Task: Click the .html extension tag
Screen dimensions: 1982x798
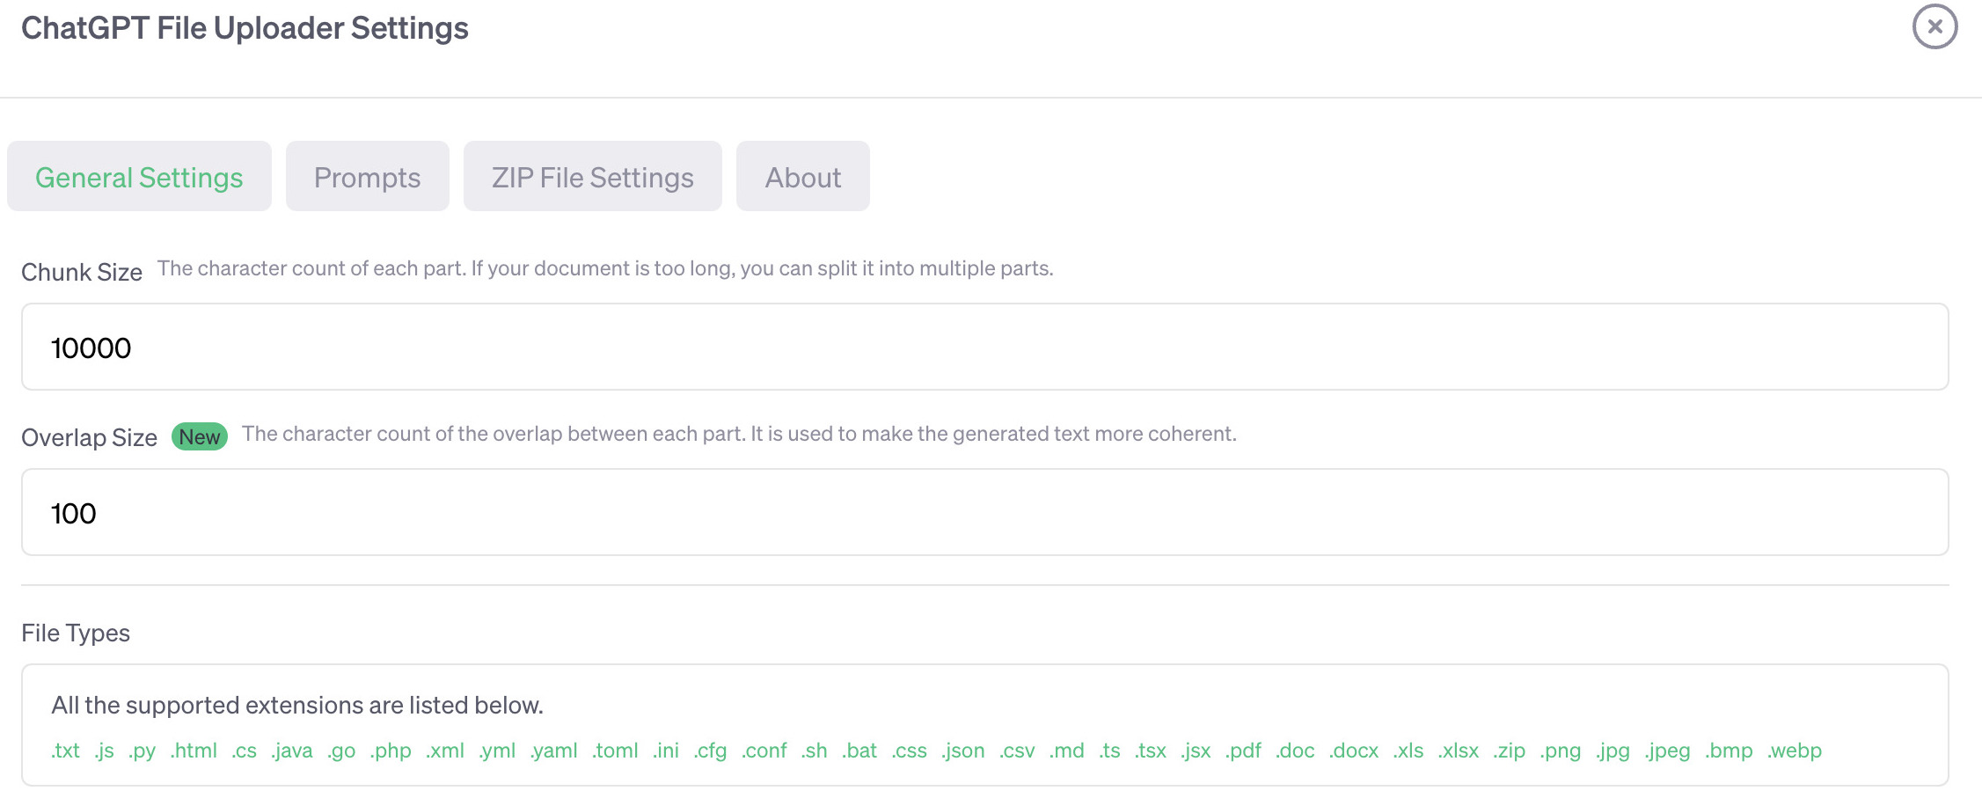Action: (194, 751)
